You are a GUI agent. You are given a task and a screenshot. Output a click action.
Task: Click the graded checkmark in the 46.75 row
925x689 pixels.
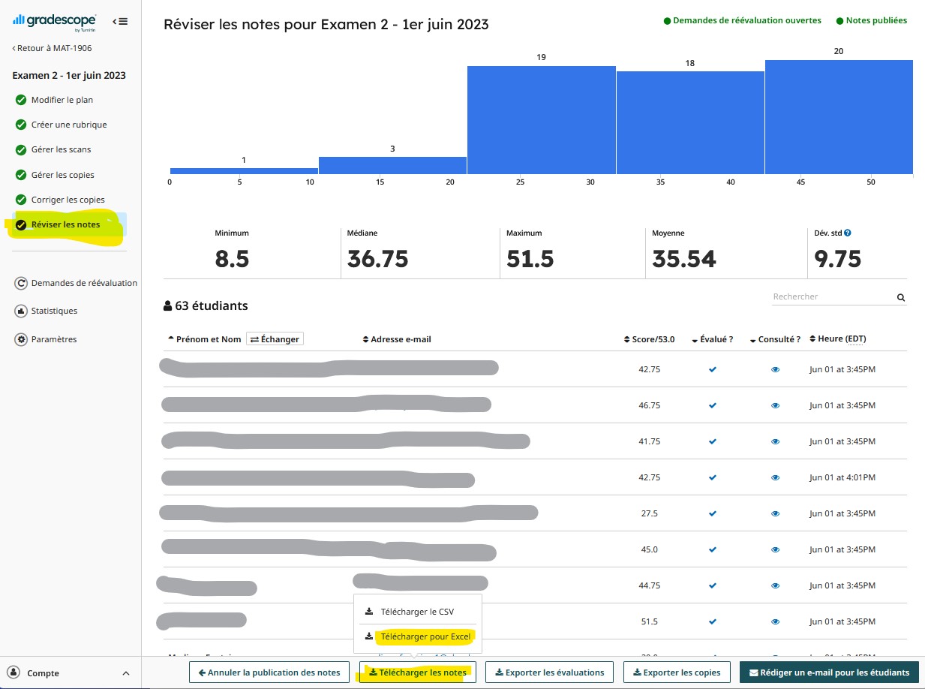click(713, 405)
